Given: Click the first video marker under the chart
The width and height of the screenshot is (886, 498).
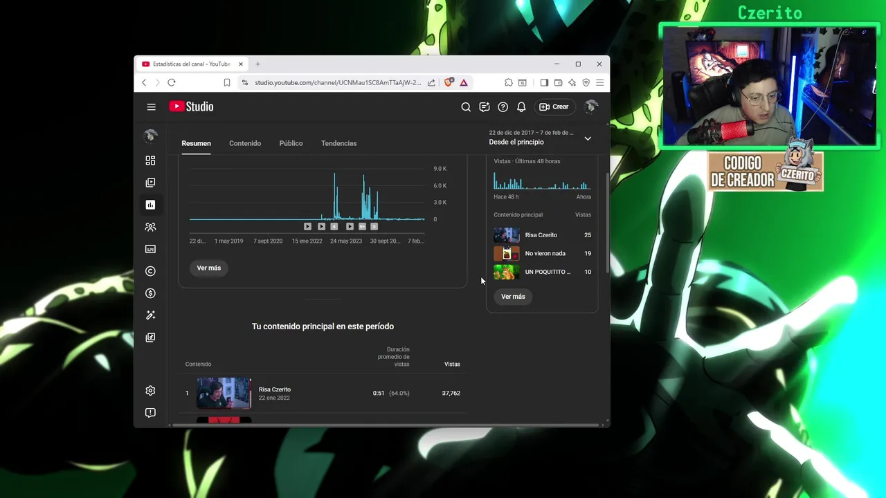Looking at the screenshot, I should (307, 226).
